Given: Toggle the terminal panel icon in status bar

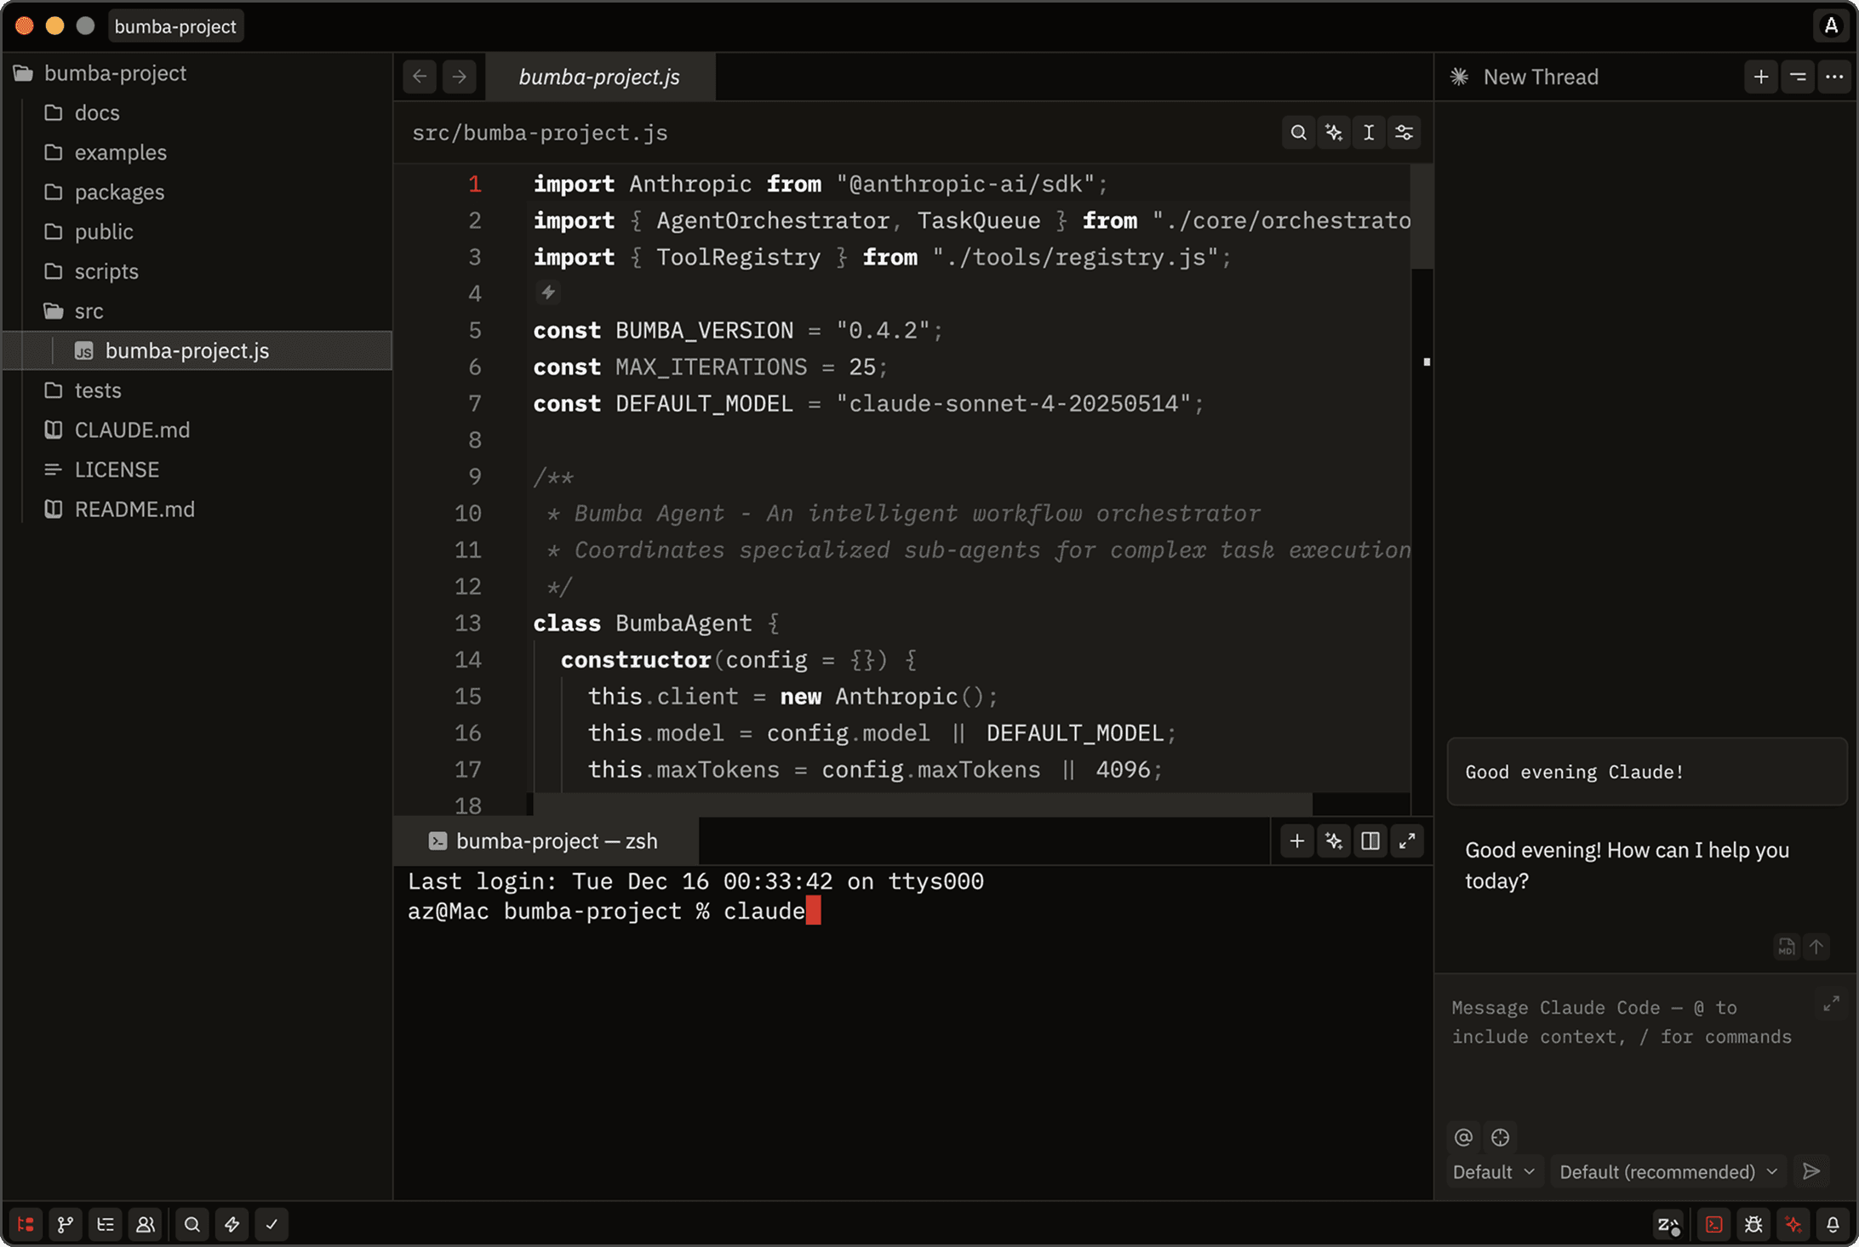Looking at the screenshot, I should [1713, 1224].
